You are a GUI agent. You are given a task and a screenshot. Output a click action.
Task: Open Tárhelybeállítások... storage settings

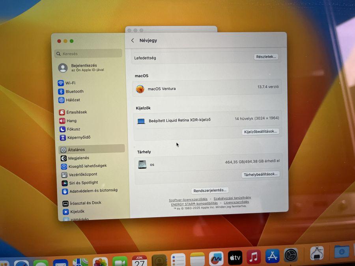tap(260, 175)
